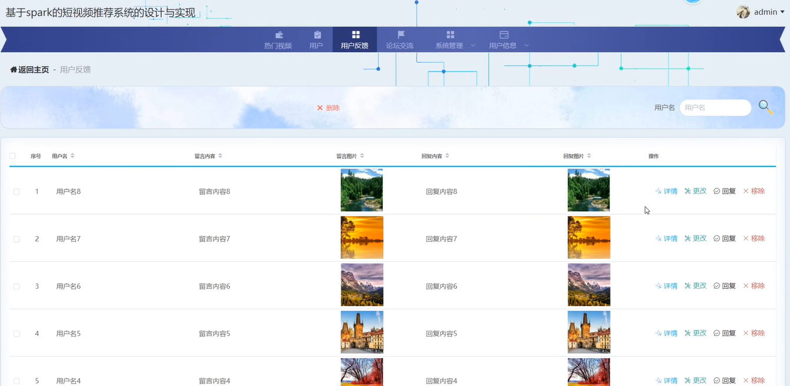This screenshot has width=790, height=386.
Task: Open the sunset 回复图片 thumbnail in row 2
Action: [589, 238]
